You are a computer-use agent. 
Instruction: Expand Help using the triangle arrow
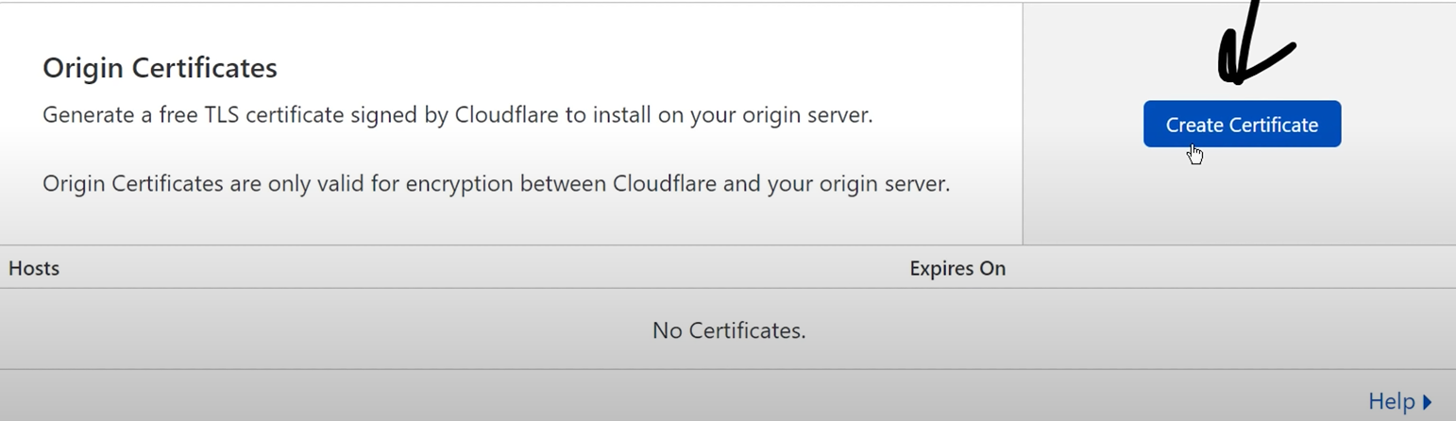click(x=1428, y=402)
